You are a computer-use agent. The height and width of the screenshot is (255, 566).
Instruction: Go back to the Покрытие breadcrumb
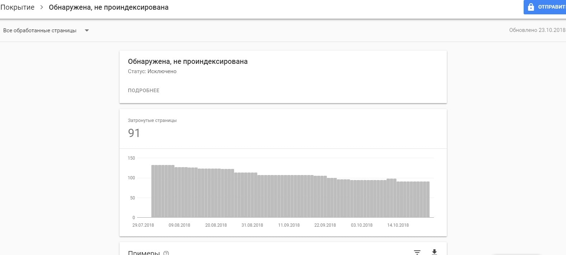pyautogui.click(x=18, y=7)
